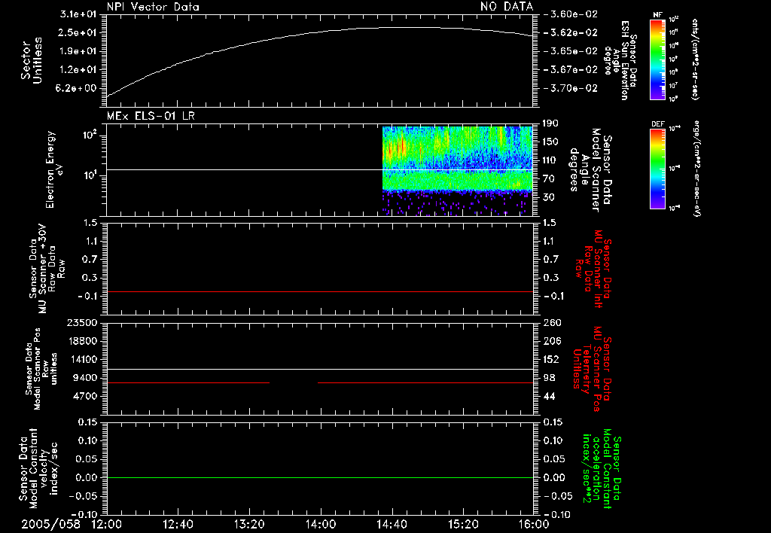Click the Model Scanner Pos Raw axis title
This screenshot has height=533, width=771.
click(x=41, y=369)
